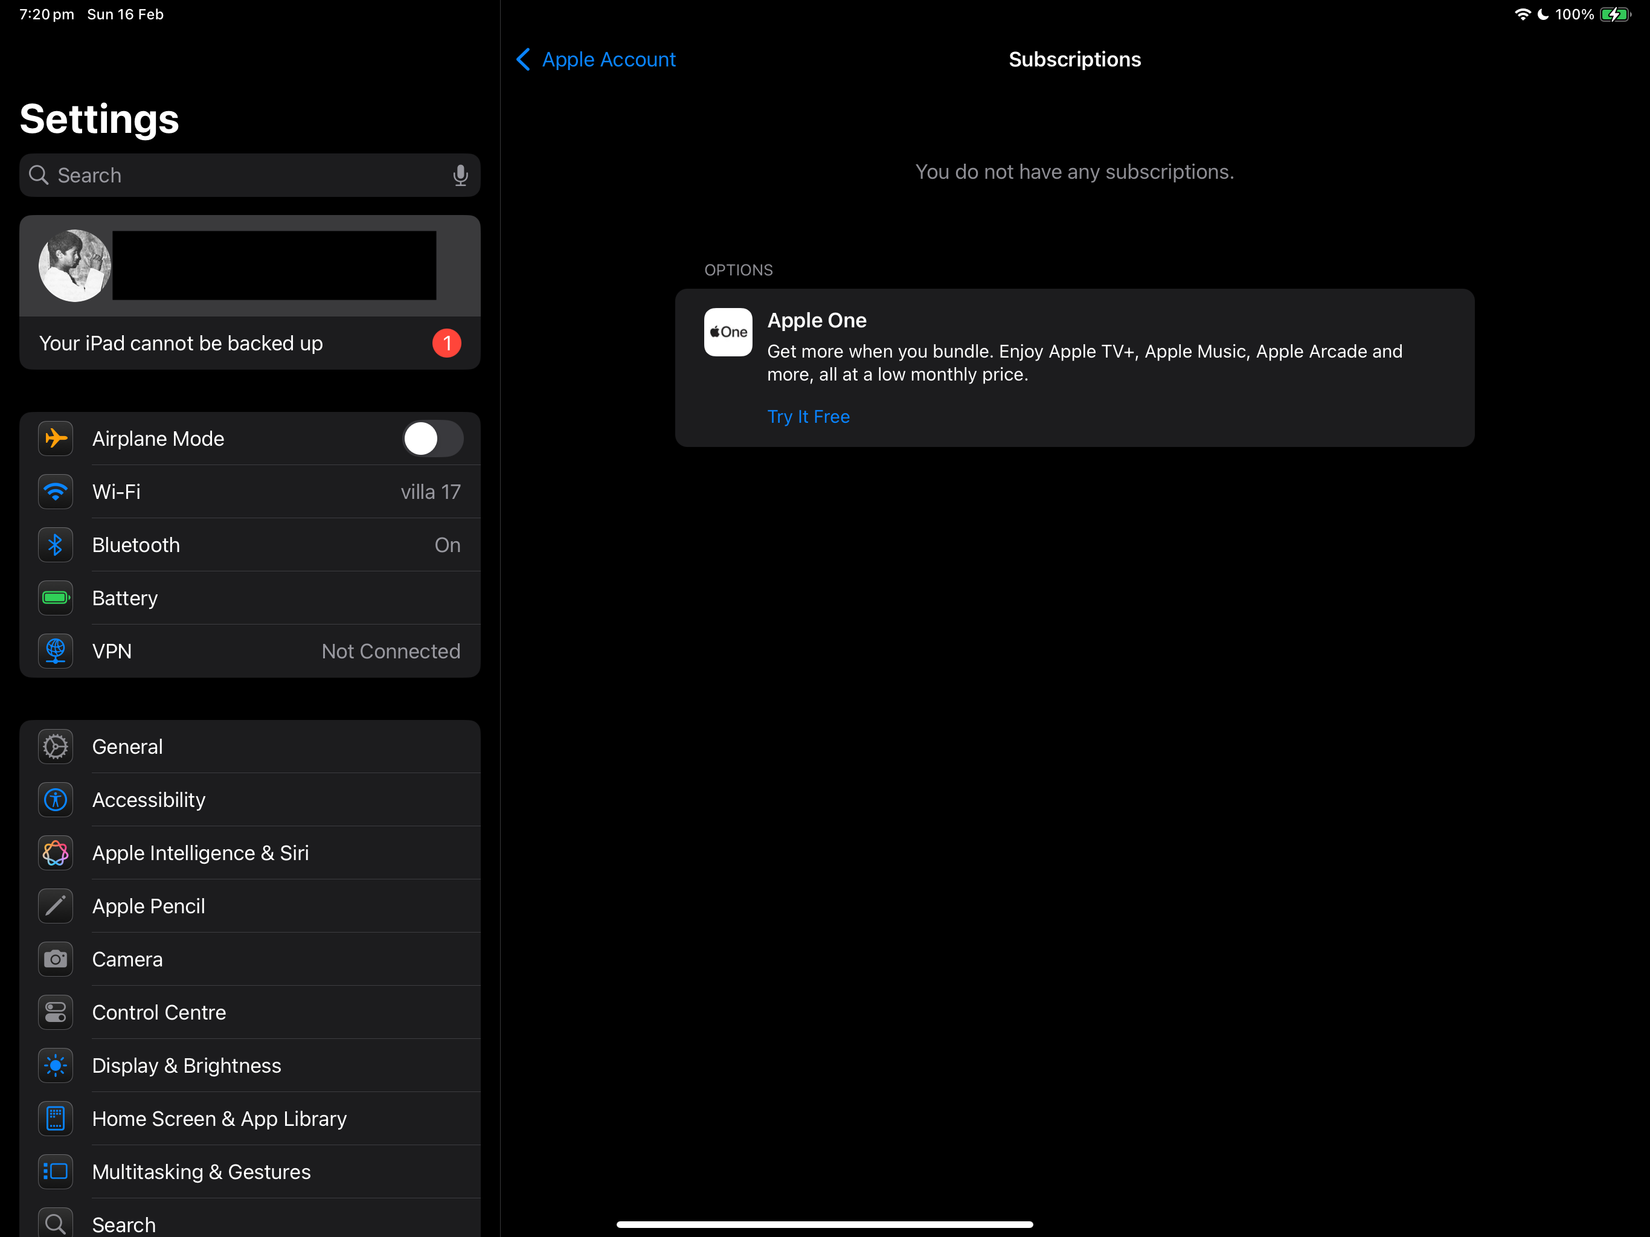Open the profile picture thumbnail
The image size is (1650, 1237).
(x=75, y=266)
